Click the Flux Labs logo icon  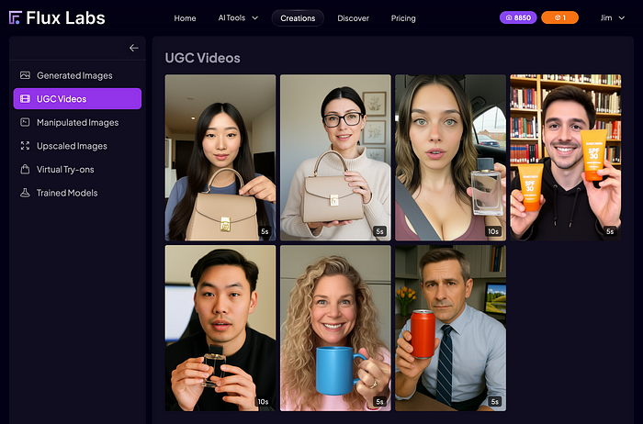pyautogui.click(x=16, y=18)
